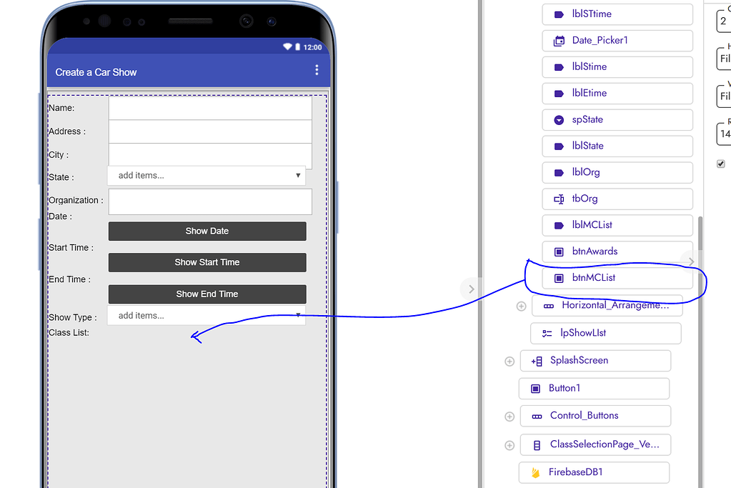Click the label icon beside lblMCList
Image resolution: width=731 pixels, height=488 pixels.
coord(559,226)
